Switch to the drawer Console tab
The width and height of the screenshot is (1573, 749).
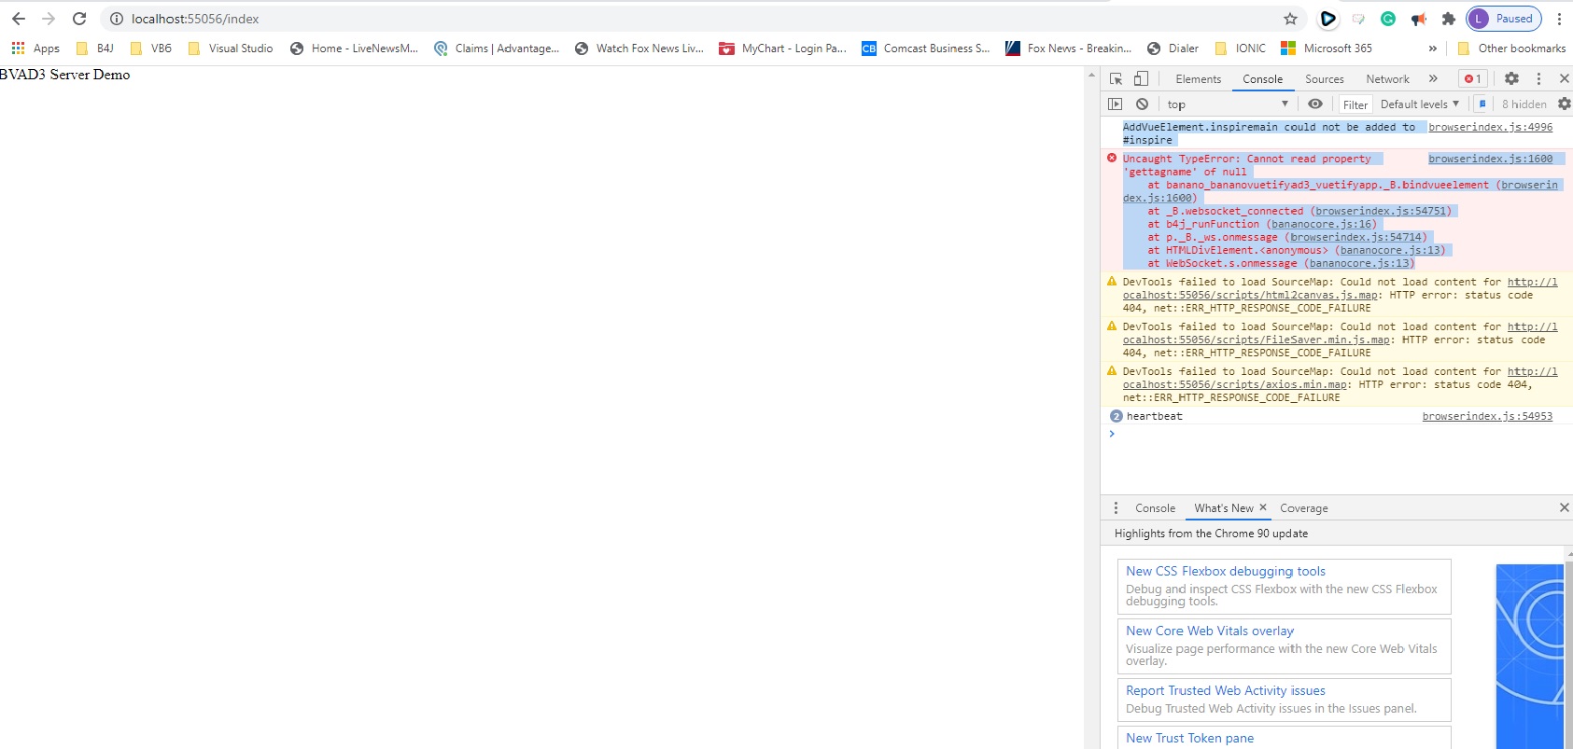click(x=1155, y=508)
